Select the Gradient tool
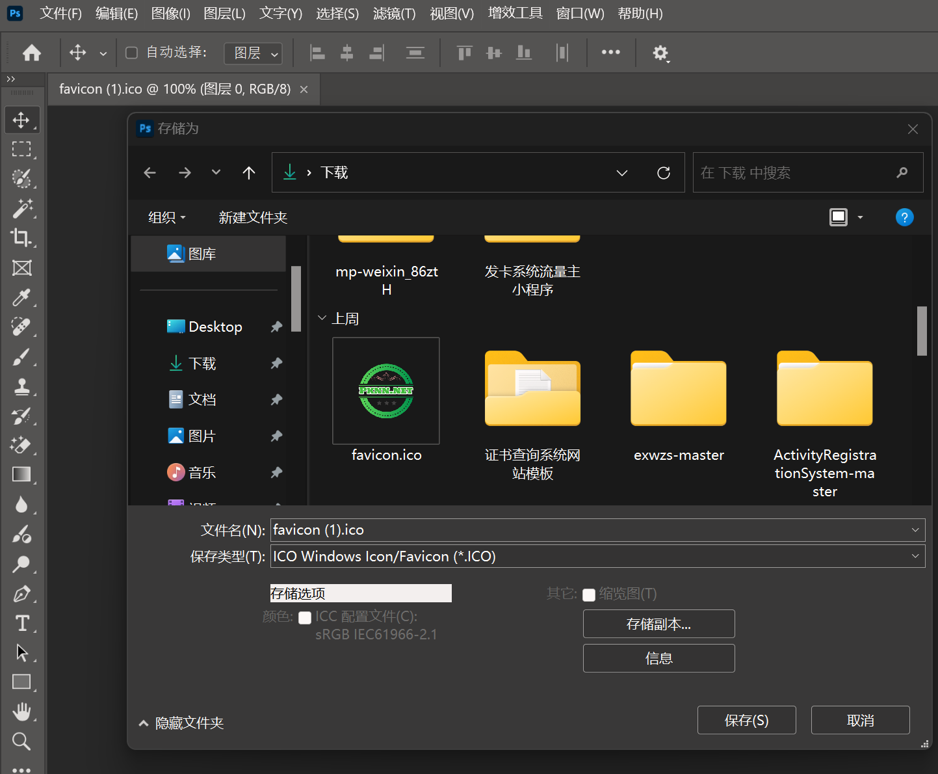 [x=21, y=475]
